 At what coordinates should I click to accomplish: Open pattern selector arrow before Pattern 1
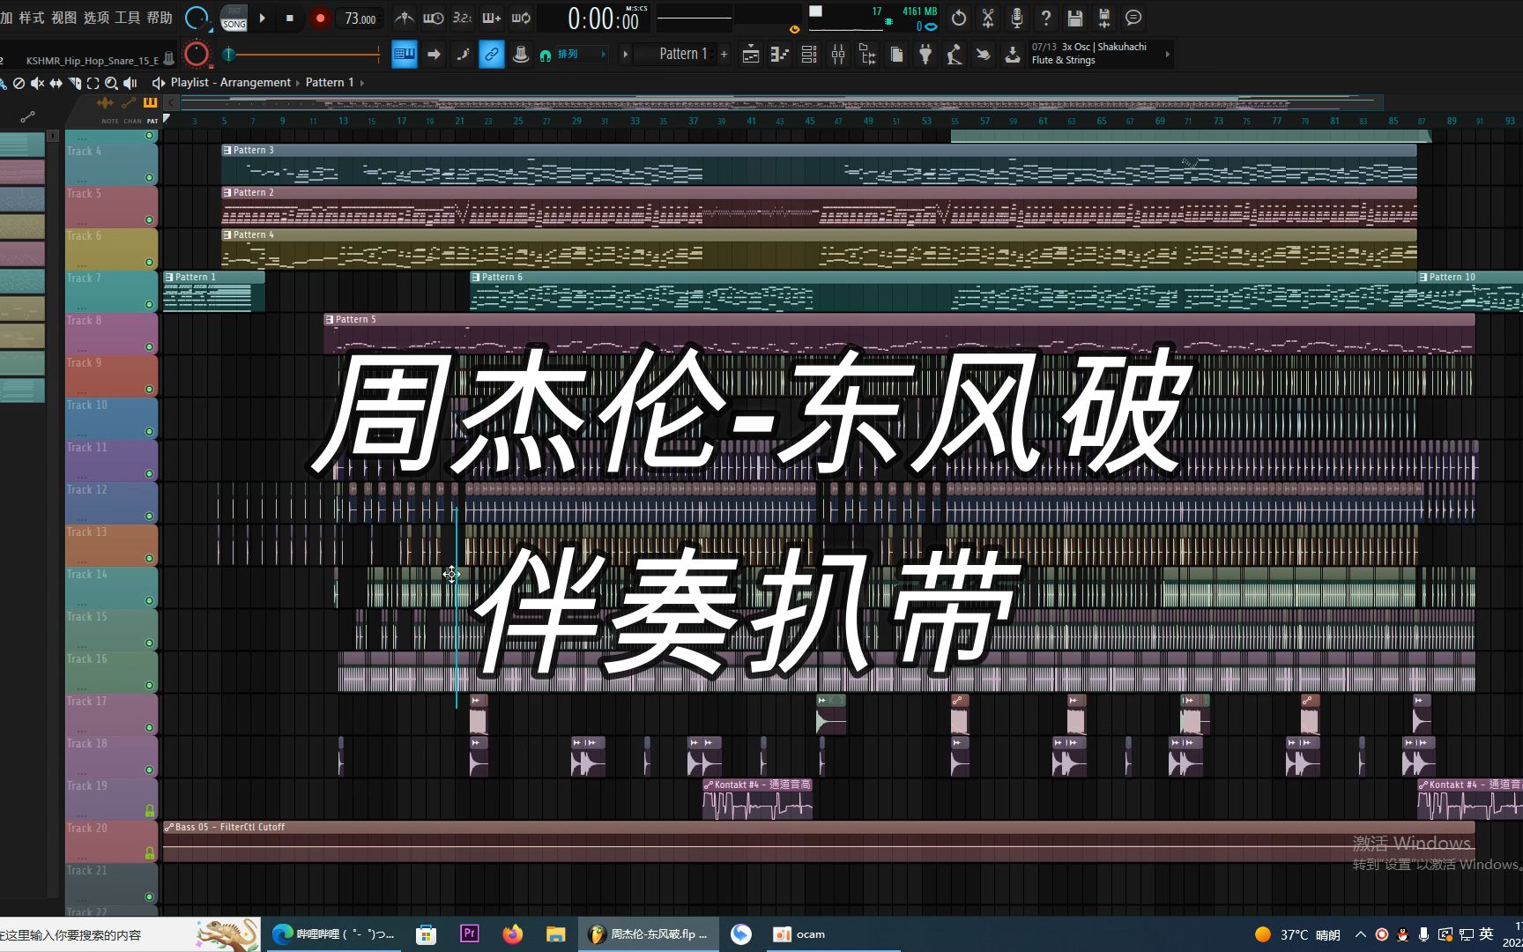coord(625,55)
